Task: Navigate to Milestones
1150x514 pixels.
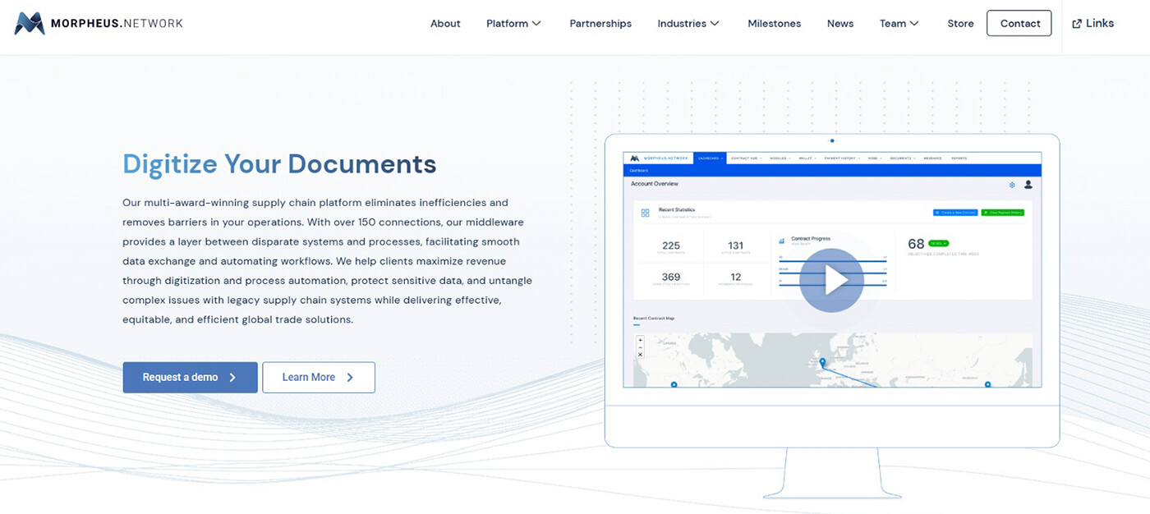Action: 774,24
